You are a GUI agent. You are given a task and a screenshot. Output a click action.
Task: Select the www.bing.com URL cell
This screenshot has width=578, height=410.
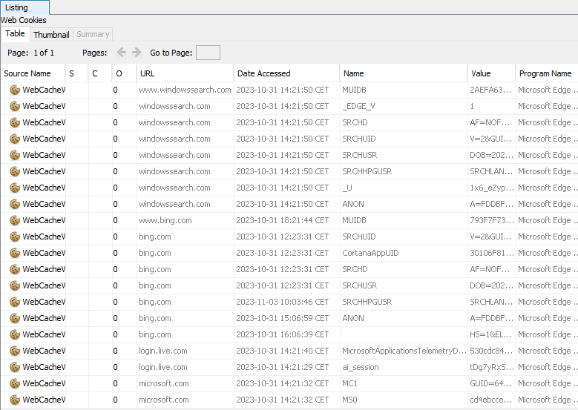point(165,220)
